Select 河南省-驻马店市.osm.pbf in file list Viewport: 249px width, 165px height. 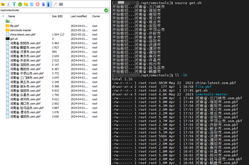[x=27, y=108]
